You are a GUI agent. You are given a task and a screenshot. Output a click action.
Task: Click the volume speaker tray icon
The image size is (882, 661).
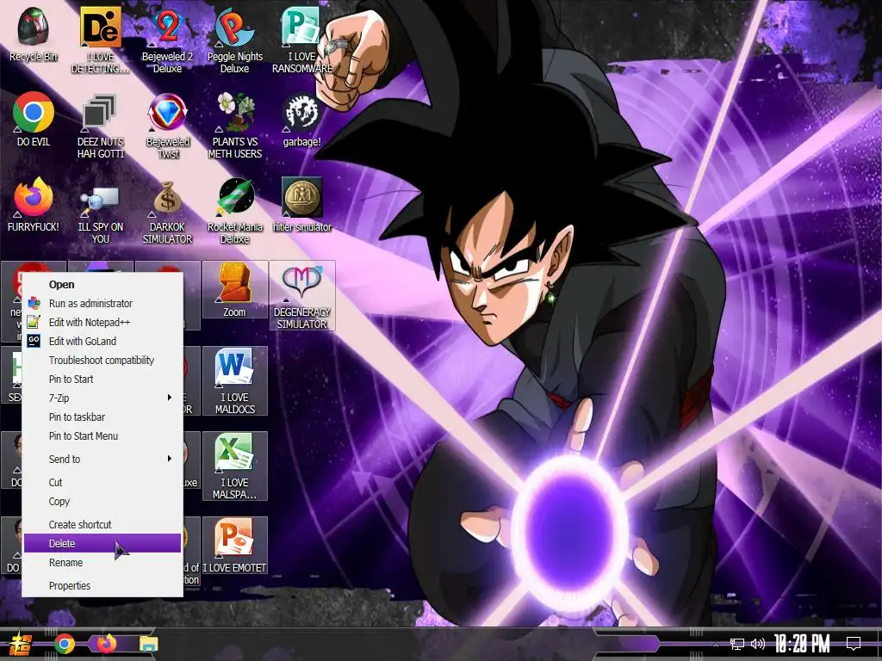pos(758,644)
